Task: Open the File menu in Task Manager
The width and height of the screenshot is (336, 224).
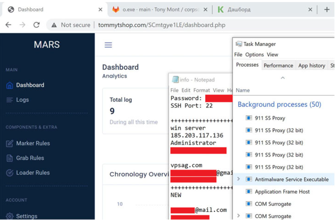Action: coord(238,55)
